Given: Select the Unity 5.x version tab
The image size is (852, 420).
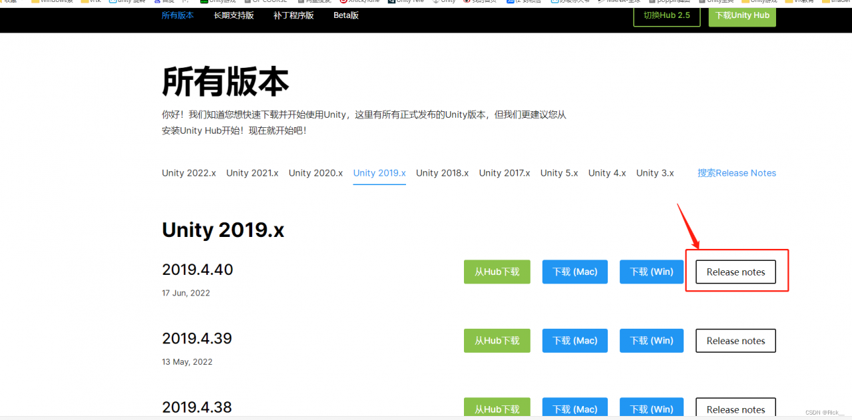Looking at the screenshot, I should [559, 173].
